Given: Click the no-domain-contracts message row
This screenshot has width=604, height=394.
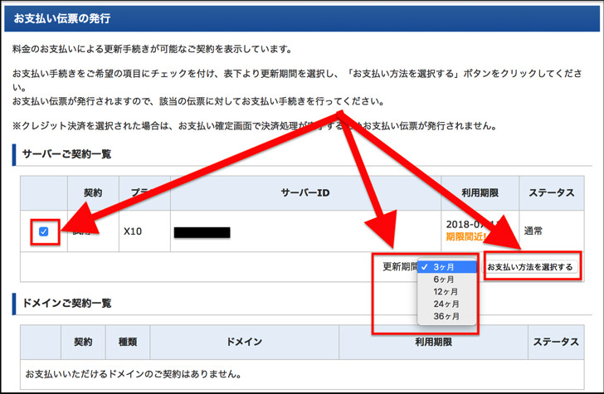Looking at the screenshot, I should click(302, 374).
